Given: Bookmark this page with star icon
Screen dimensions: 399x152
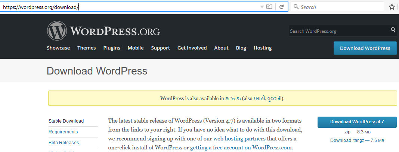Looking at the screenshot, I should coord(392,7).
